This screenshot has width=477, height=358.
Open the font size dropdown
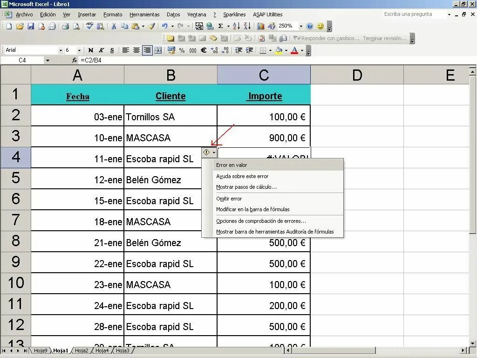tap(79, 50)
